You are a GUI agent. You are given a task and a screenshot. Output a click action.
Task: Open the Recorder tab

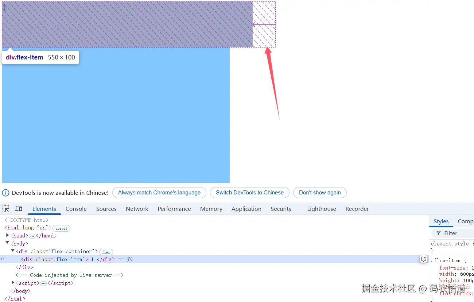(x=357, y=209)
